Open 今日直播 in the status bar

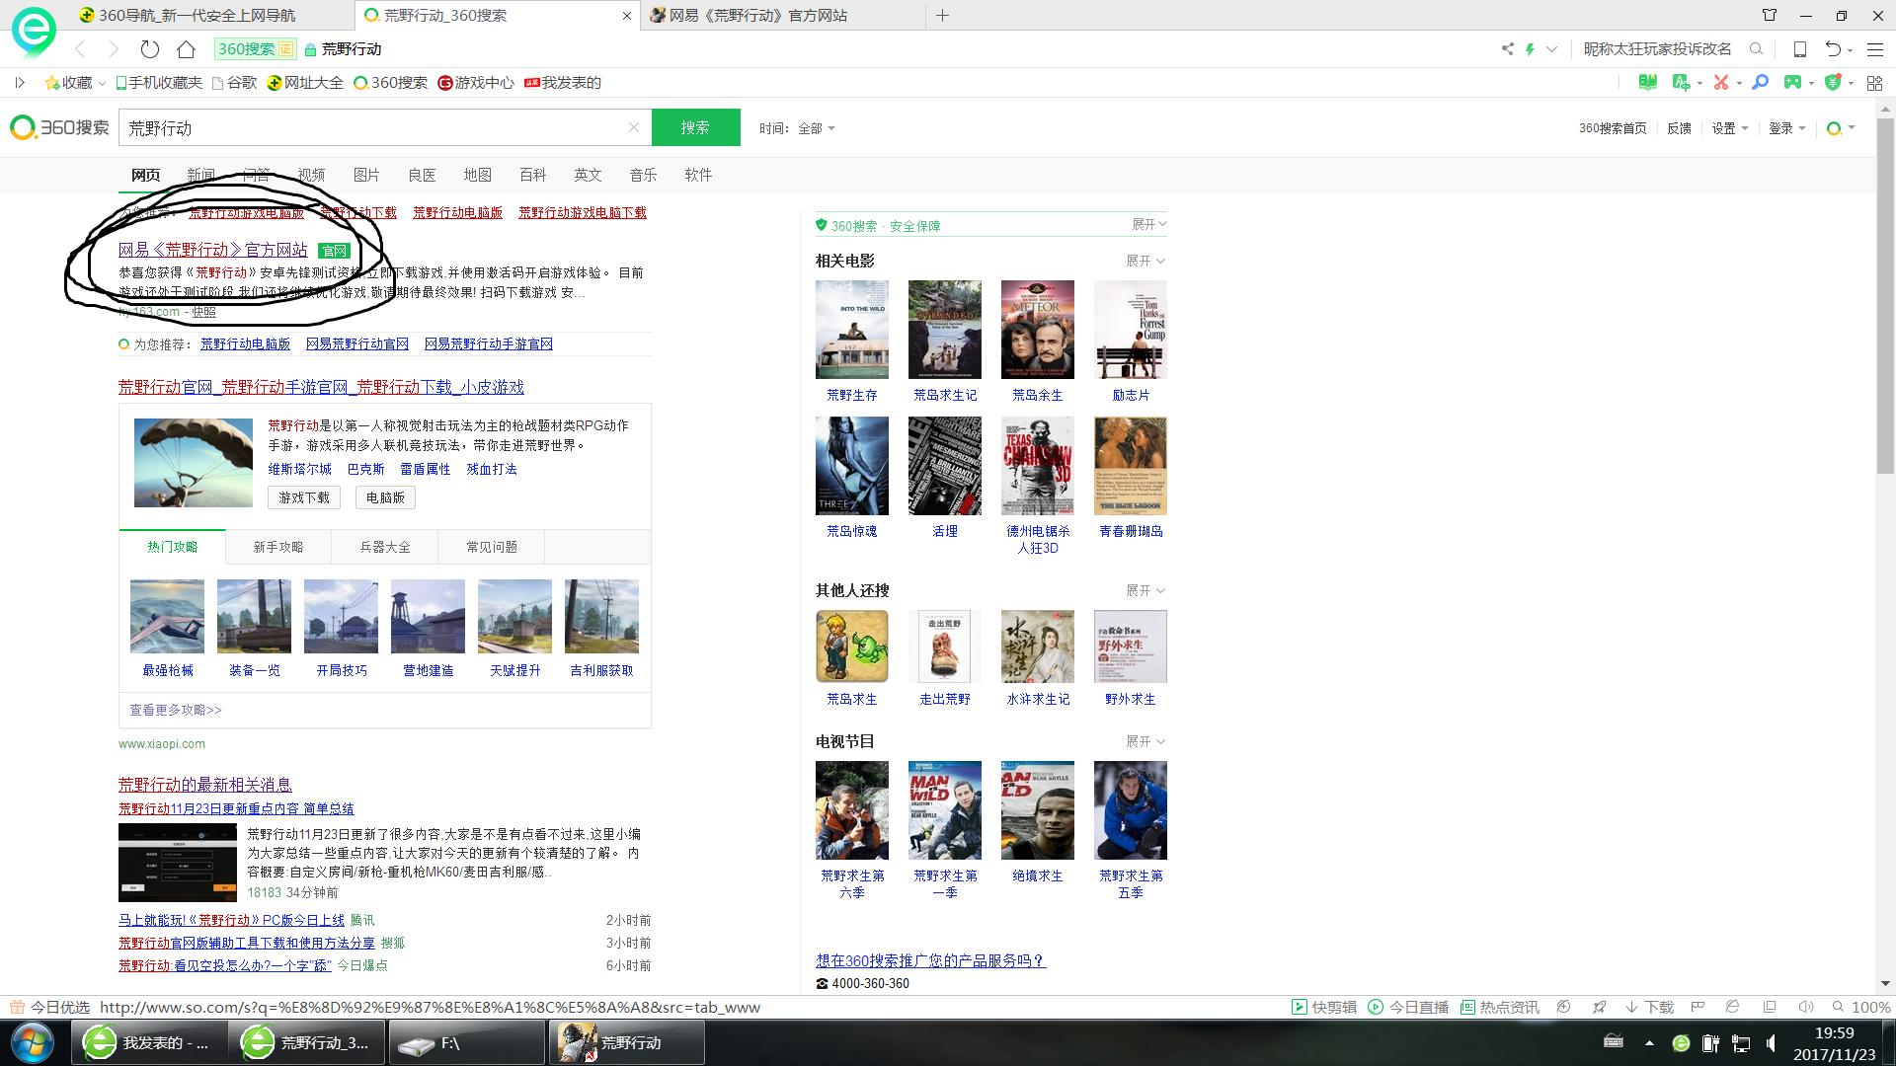pos(1419,1008)
